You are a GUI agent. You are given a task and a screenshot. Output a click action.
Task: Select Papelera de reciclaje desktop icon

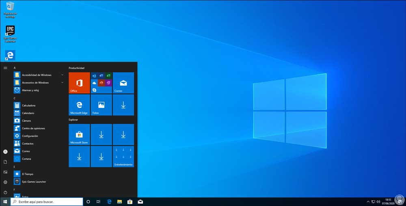coord(10,10)
